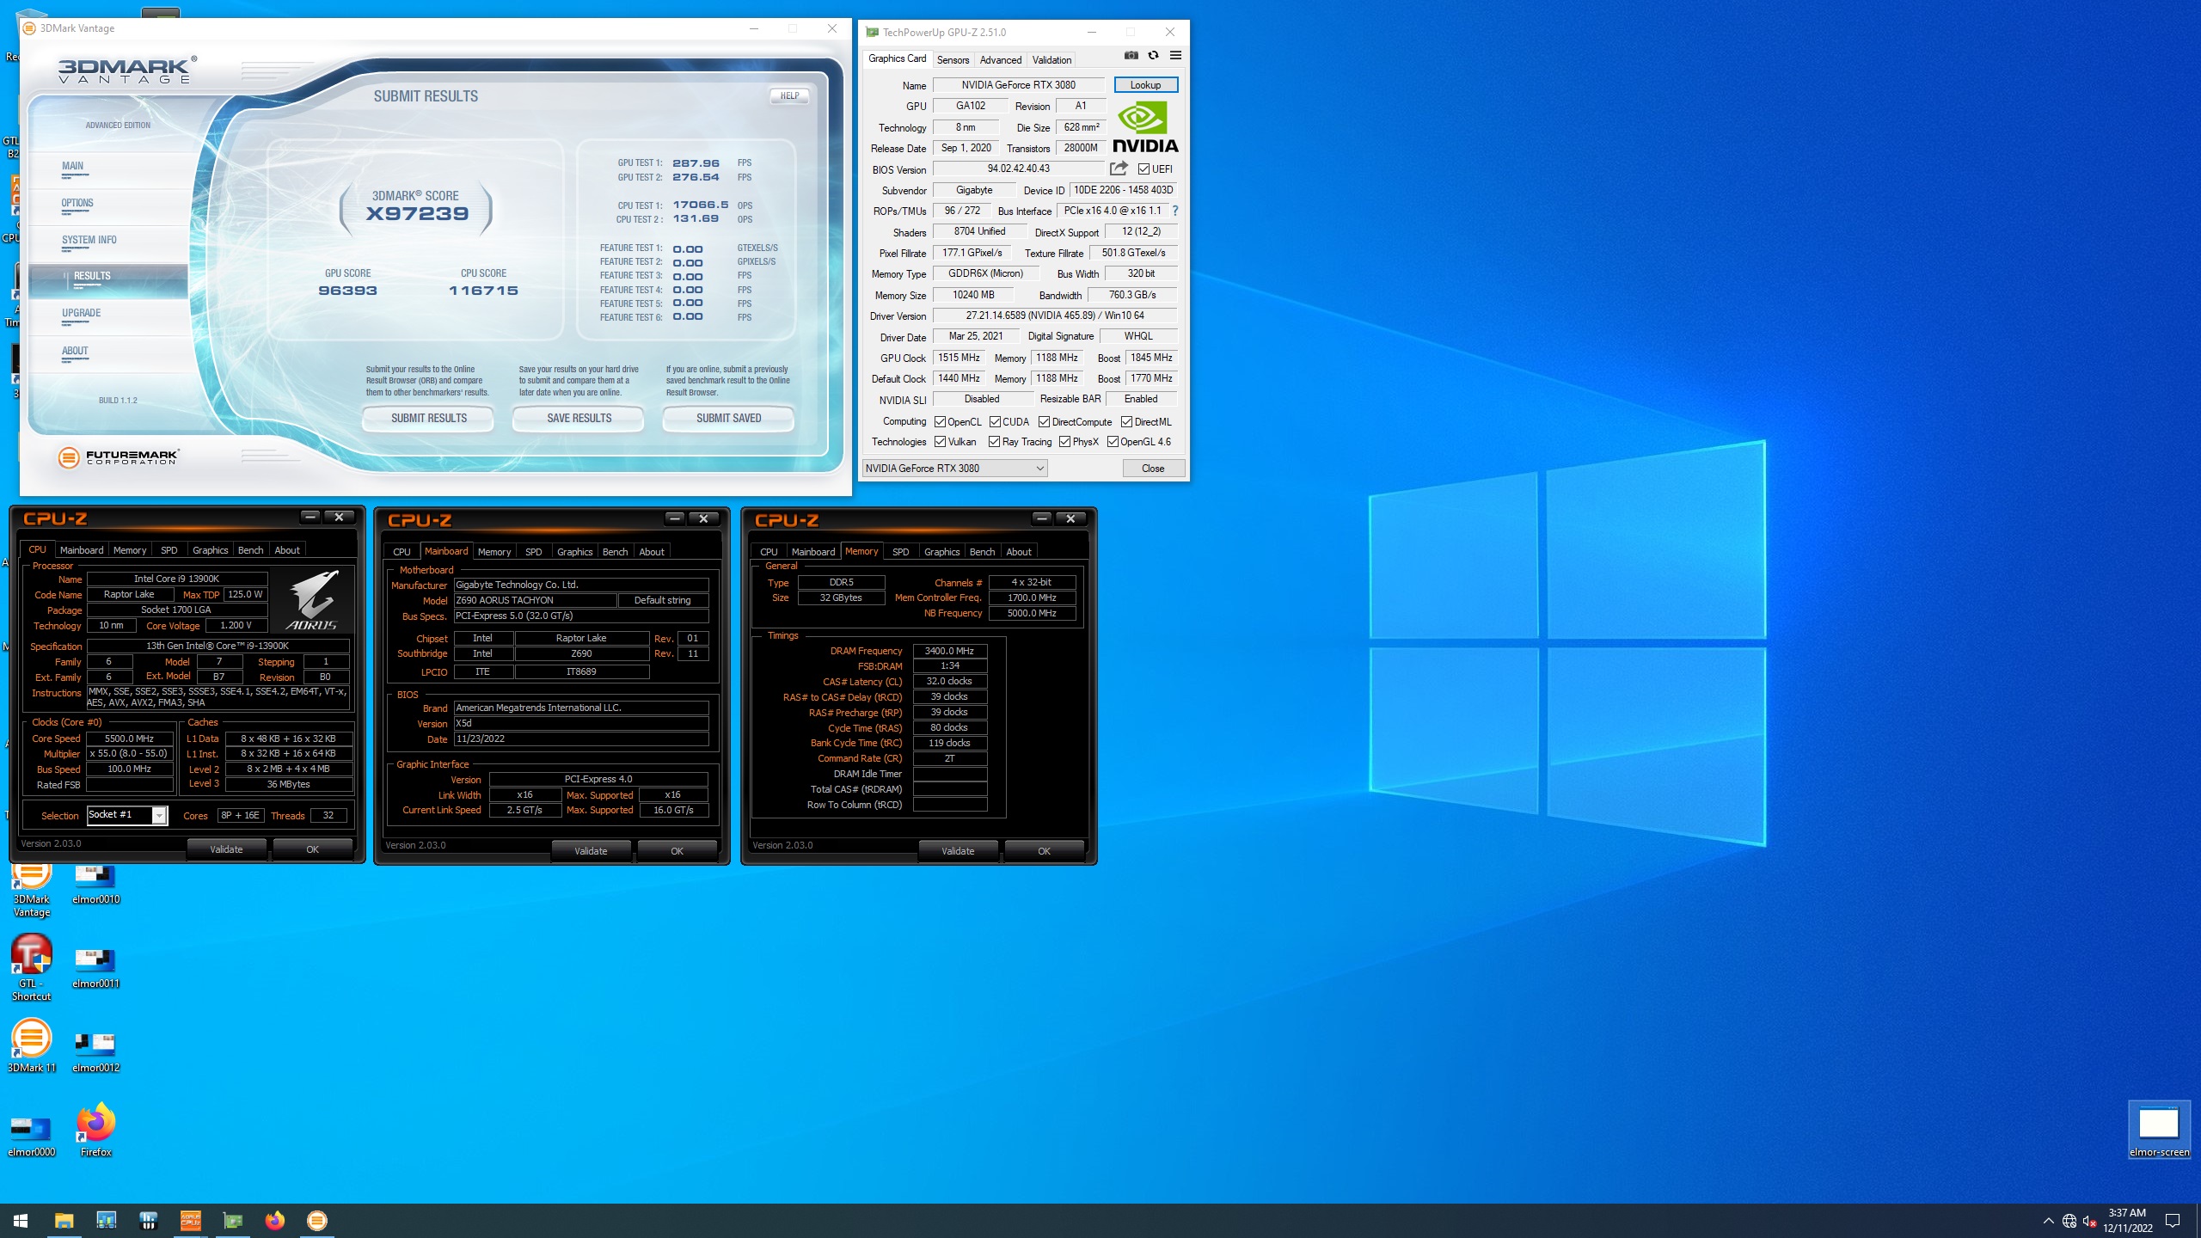Viewport: 2201px width, 1238px height.
Task: Toggle the Vulkan checkbox
Action: 941,442
